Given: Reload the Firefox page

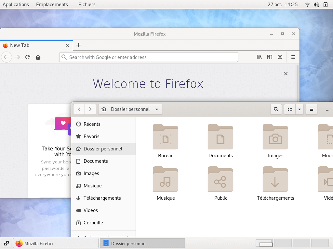Looking at the screenshot, I should point(28,57).
